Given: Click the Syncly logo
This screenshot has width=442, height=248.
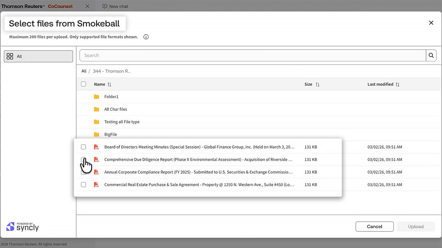Looking at the screenshot, I should (x=23, y=227).
